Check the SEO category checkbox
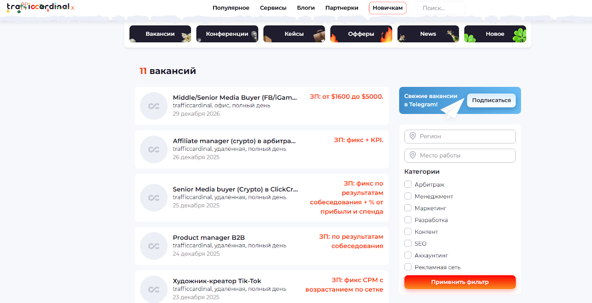 (x=408, y=244)
